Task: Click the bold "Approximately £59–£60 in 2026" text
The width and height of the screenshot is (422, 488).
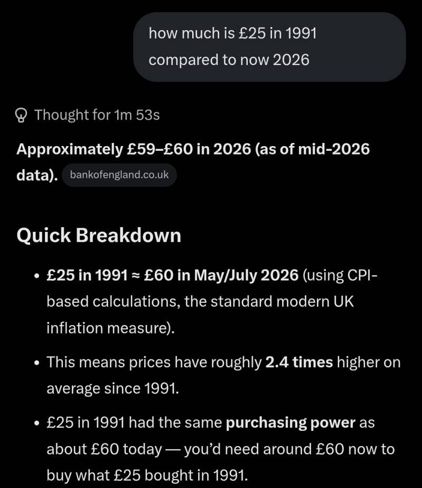Action: coord(134,149)
